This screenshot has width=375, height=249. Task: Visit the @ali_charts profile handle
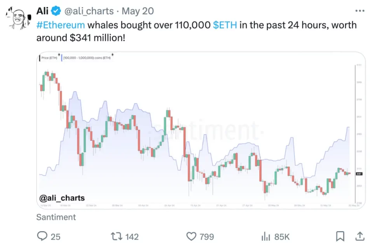point(89,11)
